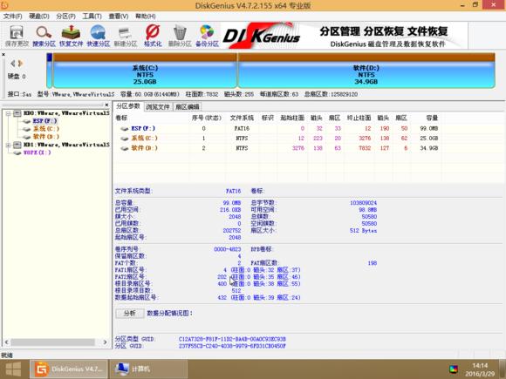
Task: Click the 系统(C:) drive icon in partition table
Action: coord(124,139)
